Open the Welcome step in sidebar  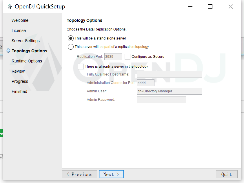(20, 20)
